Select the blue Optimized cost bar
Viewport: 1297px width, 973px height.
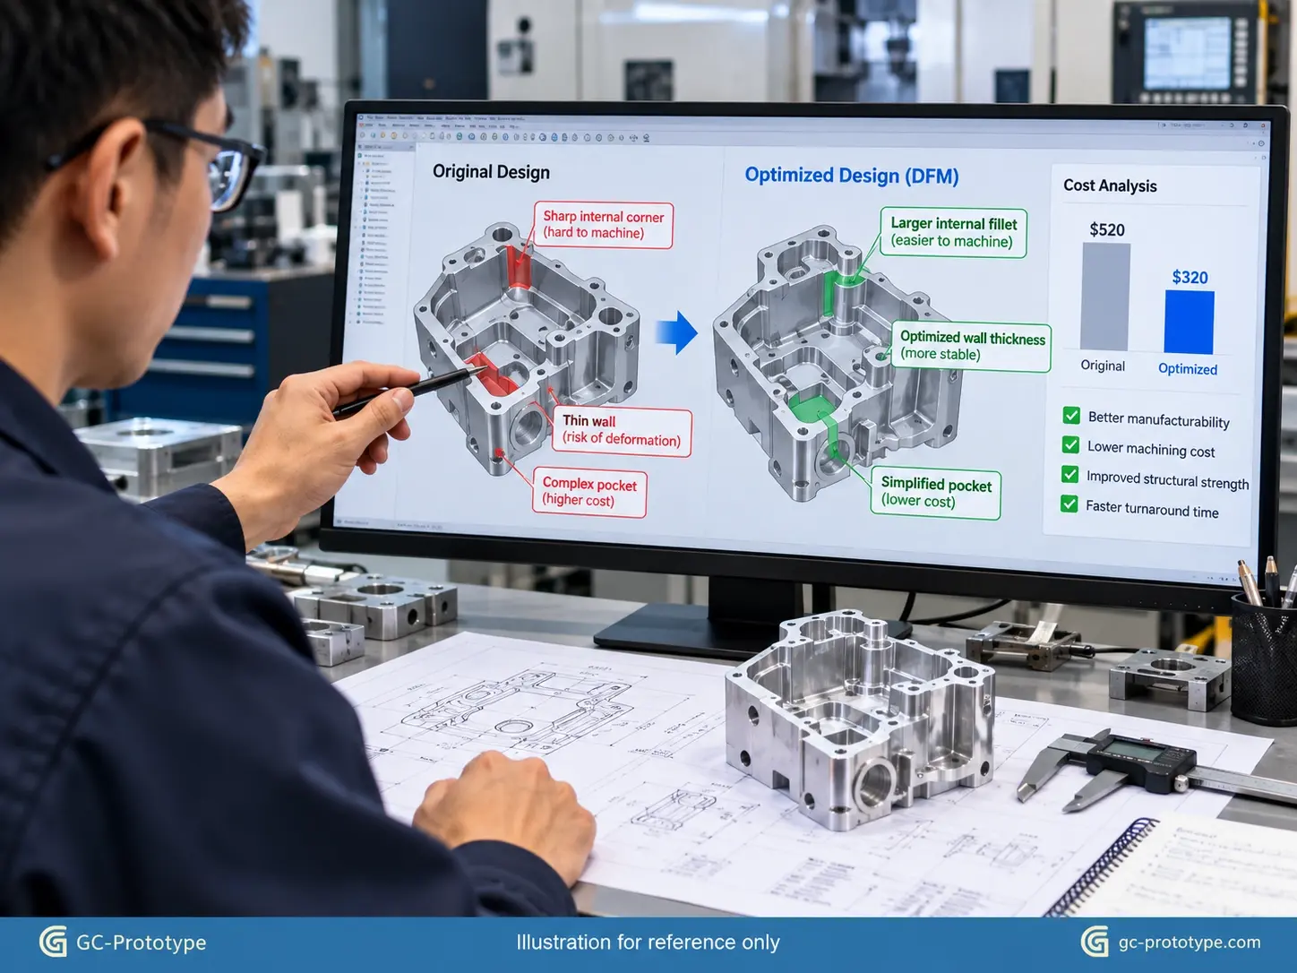[x=1189, y=322]
